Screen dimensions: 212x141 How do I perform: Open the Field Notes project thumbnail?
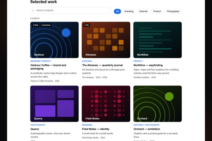coord(106,104)
